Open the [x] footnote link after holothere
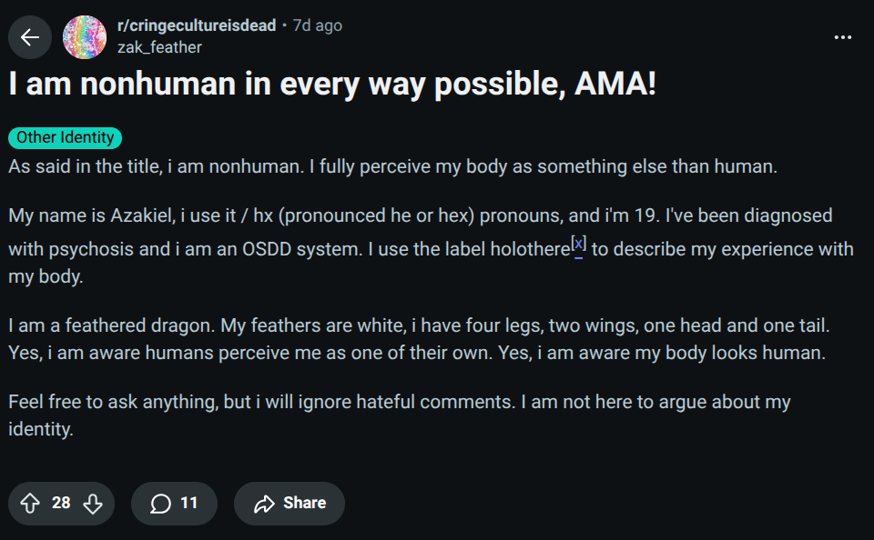 (x=578, y=245)
